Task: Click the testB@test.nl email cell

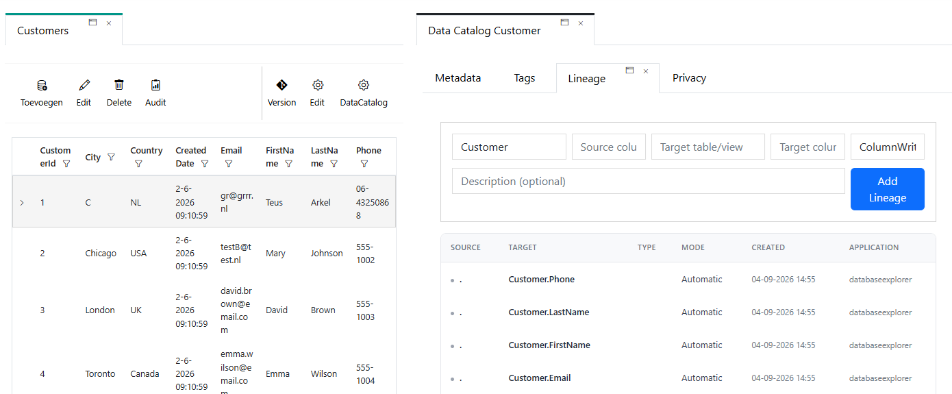Action: 236,254
